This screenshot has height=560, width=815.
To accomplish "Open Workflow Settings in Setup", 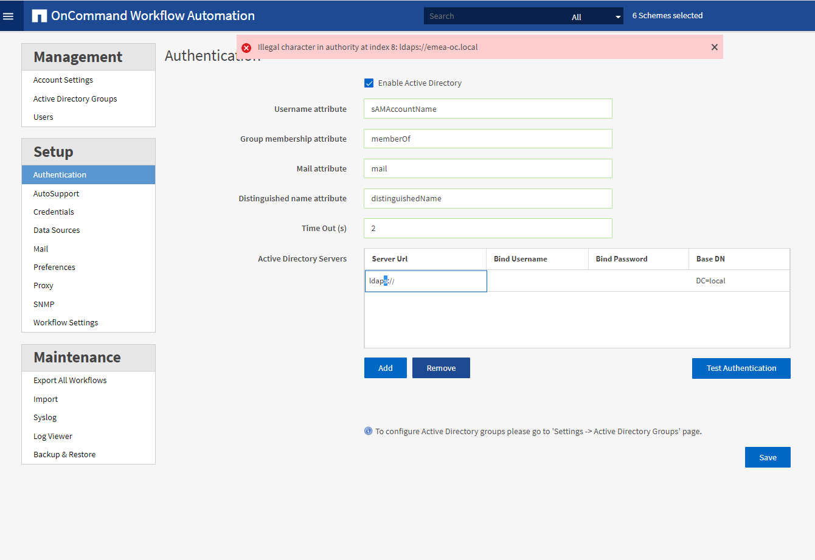I will click(x=66, y=322).
